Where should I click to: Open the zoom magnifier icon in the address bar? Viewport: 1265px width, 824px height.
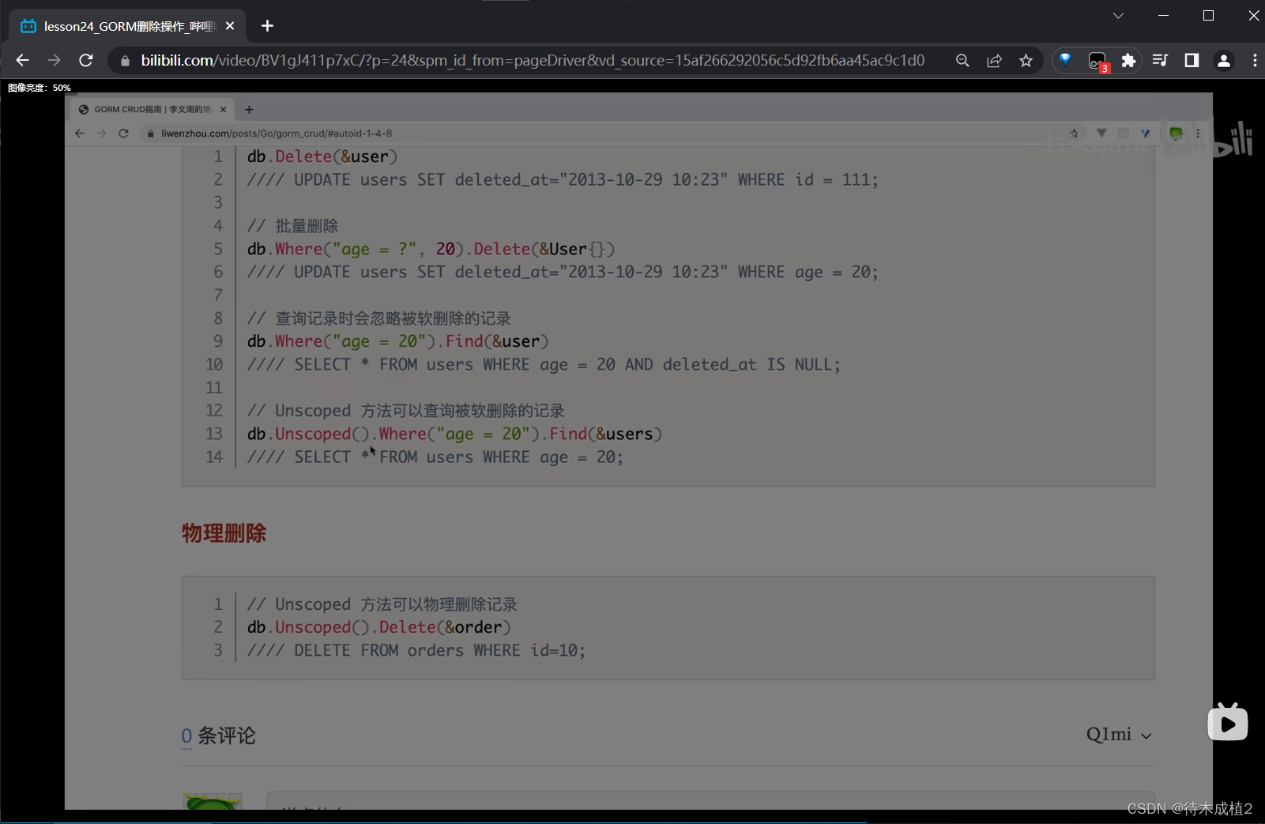(962, 61)
